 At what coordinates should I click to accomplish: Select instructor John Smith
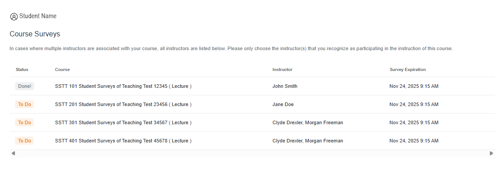[285, 86]
